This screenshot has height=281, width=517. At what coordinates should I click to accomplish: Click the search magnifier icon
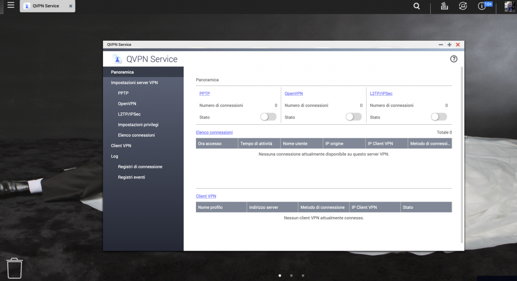[x=417, y=6]
